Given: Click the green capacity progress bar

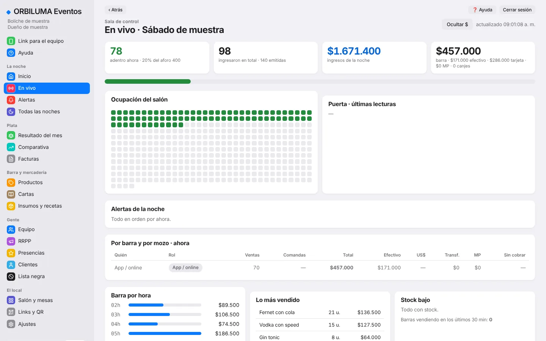Looking at the screenshot, I should coord(147,81).
